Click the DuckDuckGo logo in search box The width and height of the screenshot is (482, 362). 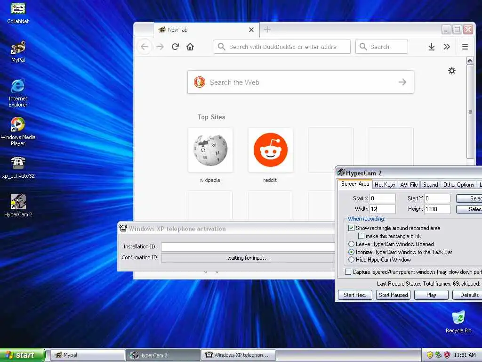[x=200, y=82]
